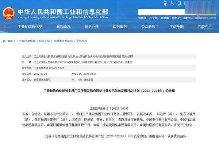Focus the site search input field

[161, 12]
